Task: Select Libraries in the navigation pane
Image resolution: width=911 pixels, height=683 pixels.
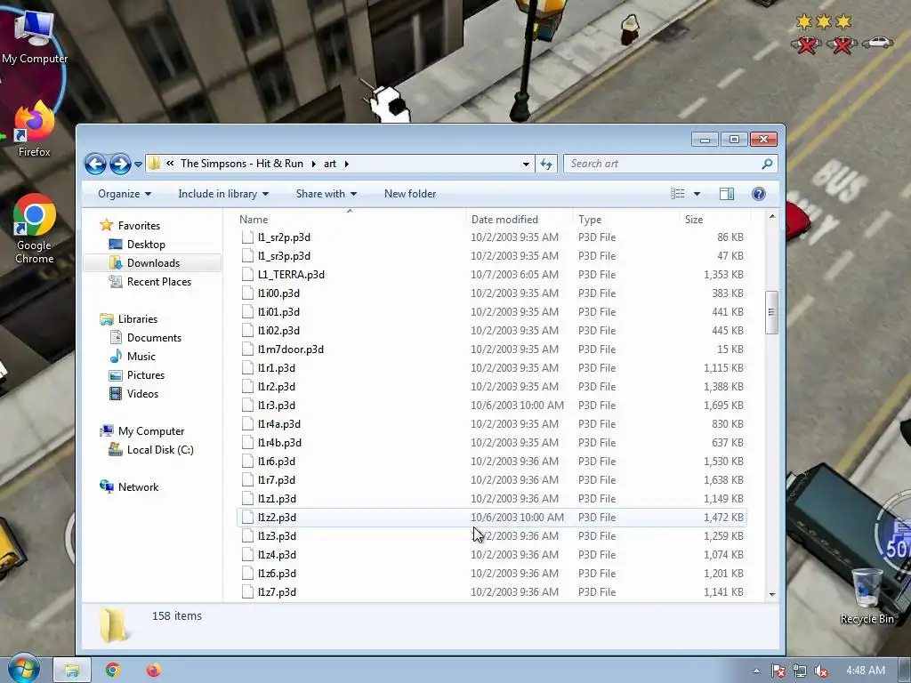Action: point(138,319)
